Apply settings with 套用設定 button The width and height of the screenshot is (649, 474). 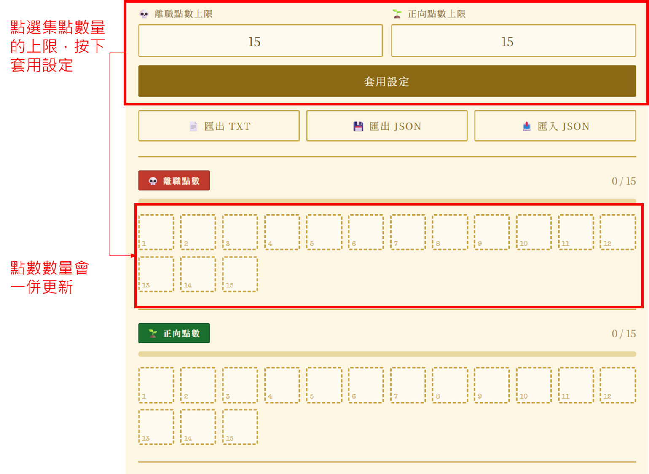pos(387,81)
